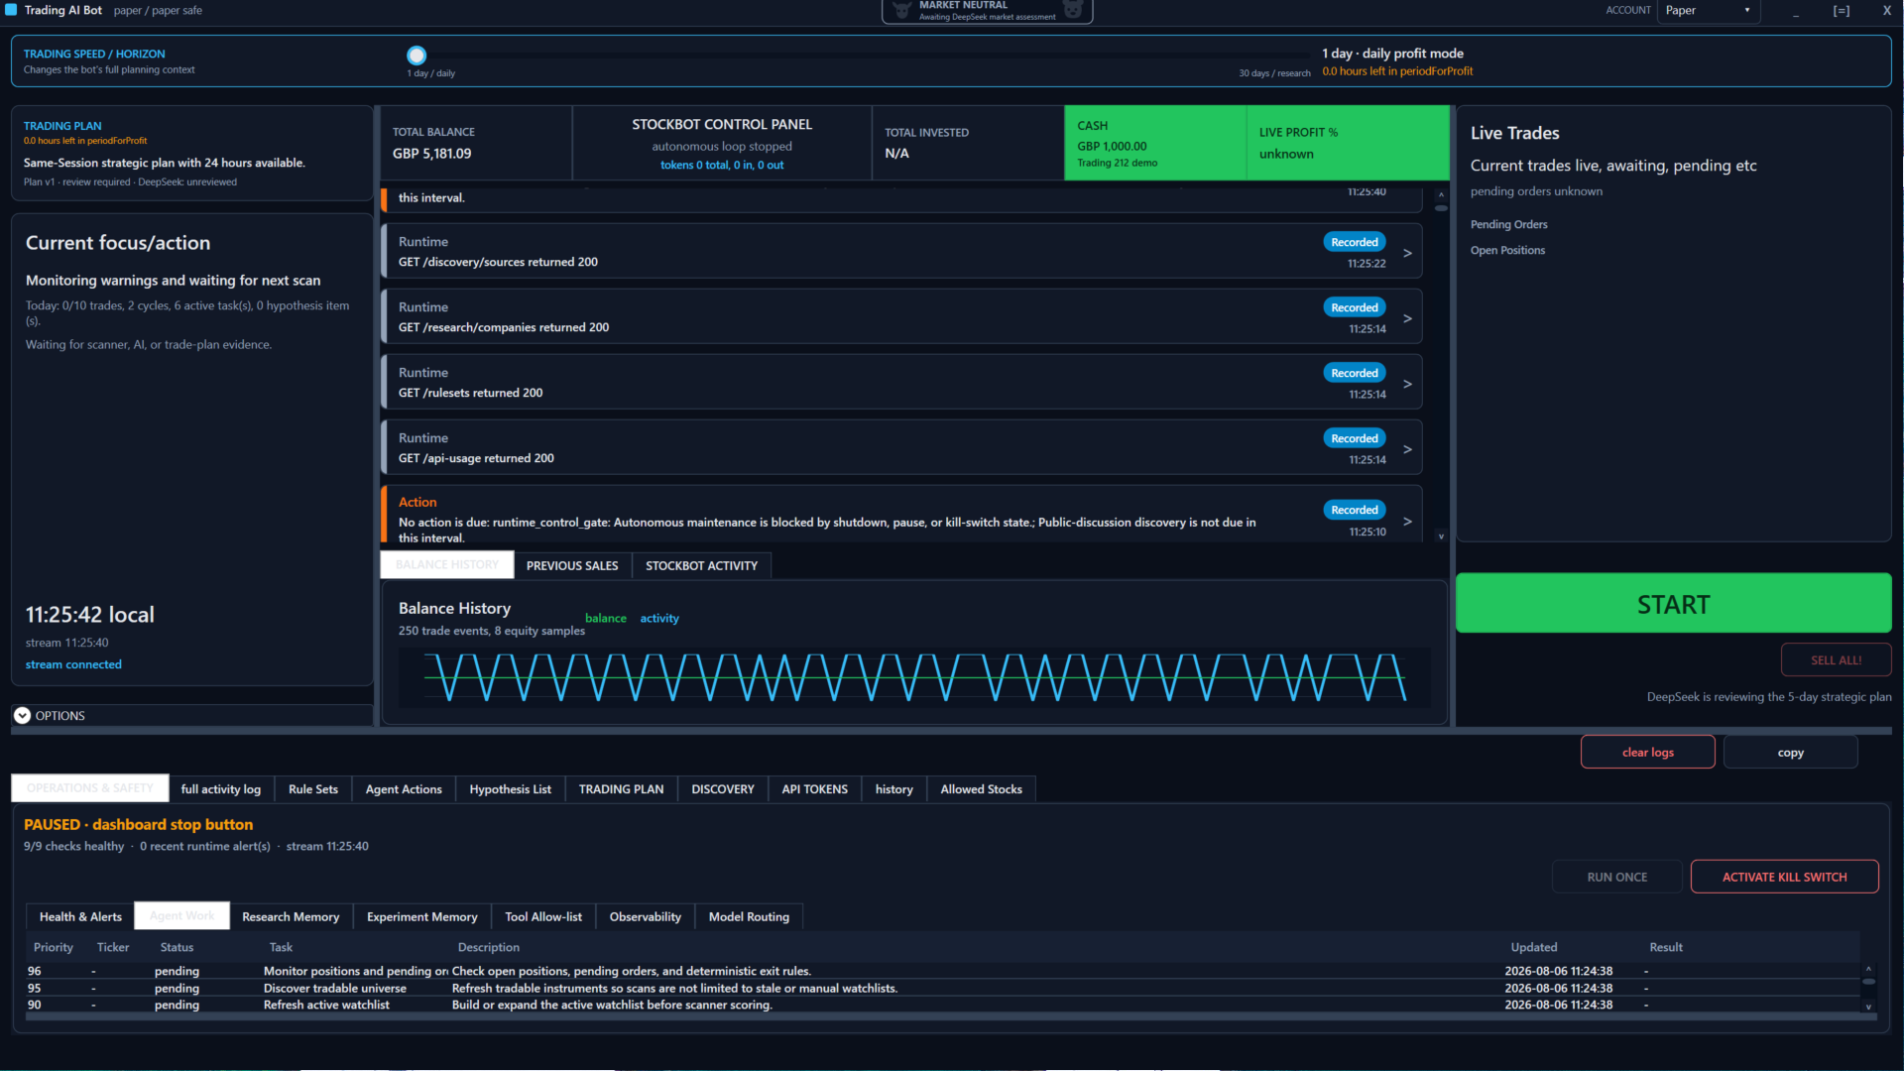Toggle the balance series in Balance History
This screenshot has height=1071, width=1904.
pos(606,618)
